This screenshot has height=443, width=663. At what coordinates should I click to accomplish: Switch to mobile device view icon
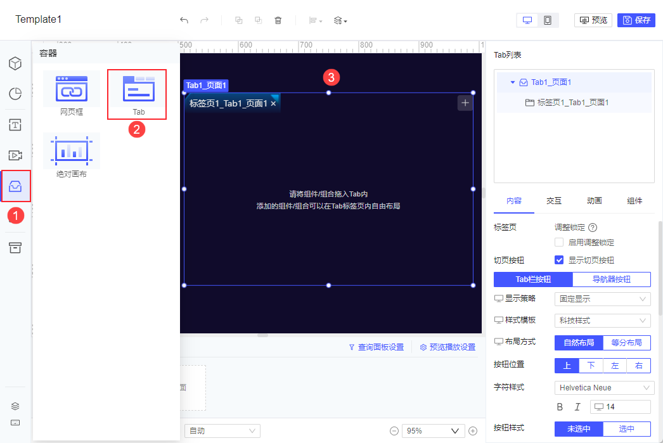(x=548, y=20)
